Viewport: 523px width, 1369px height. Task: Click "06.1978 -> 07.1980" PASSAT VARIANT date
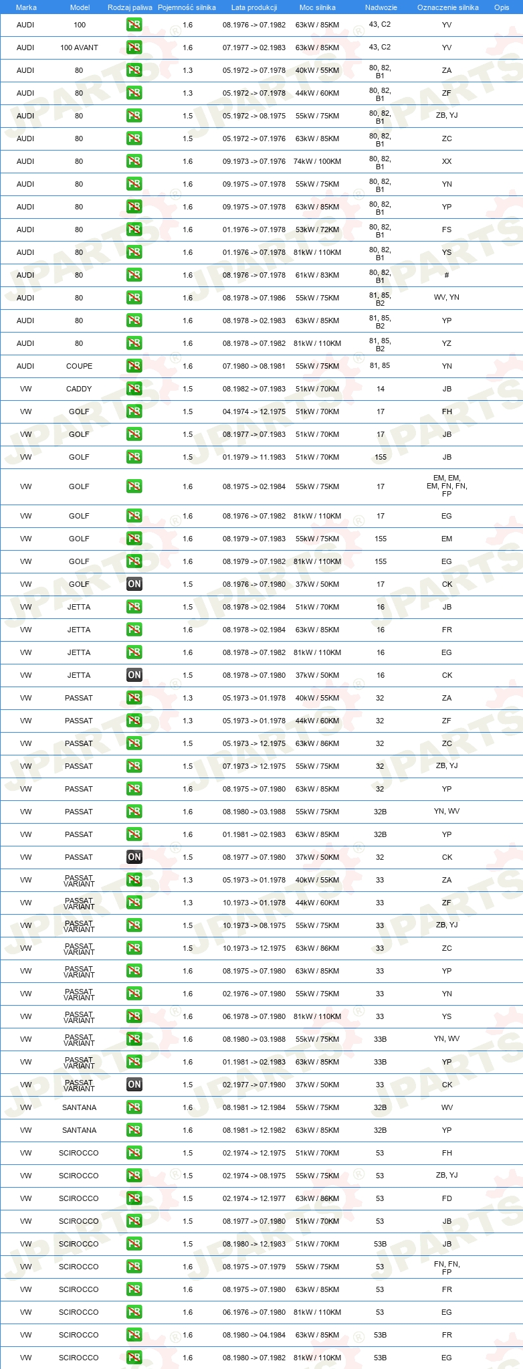(254, 1016)
